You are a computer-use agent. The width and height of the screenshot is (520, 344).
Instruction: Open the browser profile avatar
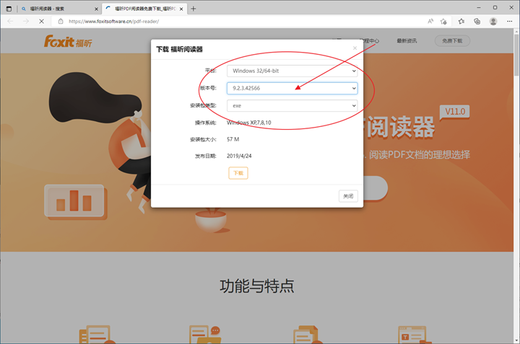(x=493, y=21)
